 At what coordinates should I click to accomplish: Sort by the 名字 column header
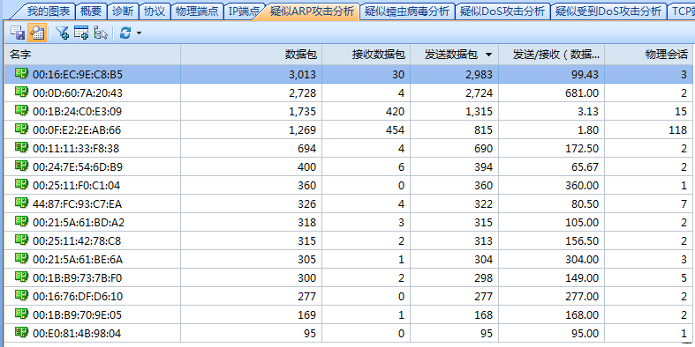pos(93,55)
